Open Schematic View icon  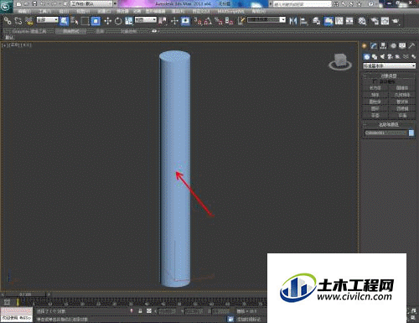click(349, 21)
